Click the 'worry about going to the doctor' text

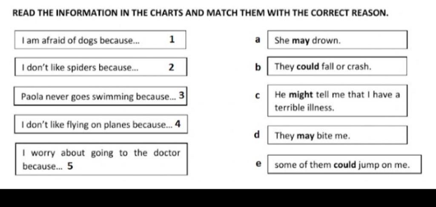click(x=101, y=153)
